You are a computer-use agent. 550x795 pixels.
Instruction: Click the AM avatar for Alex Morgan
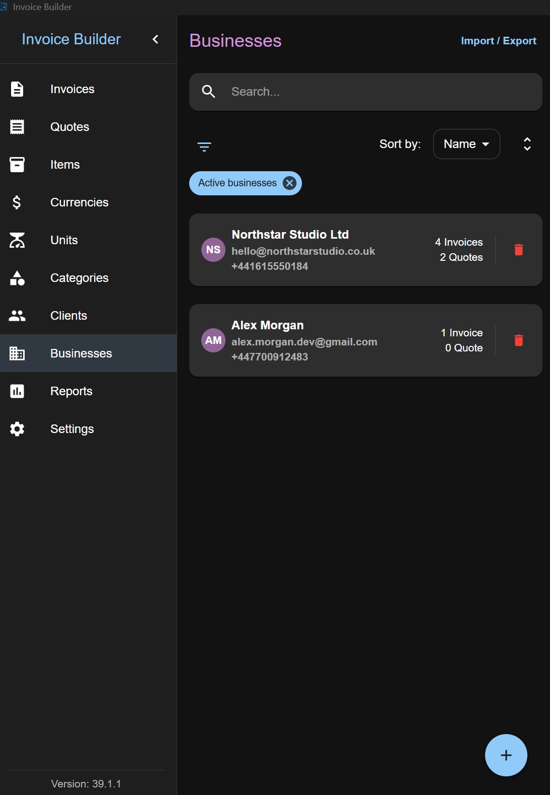213,340
